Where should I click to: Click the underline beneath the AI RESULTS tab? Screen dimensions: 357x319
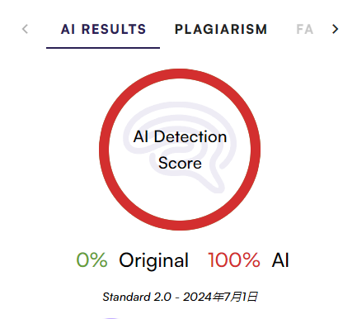pyautogui.click(x=103, y=48)
